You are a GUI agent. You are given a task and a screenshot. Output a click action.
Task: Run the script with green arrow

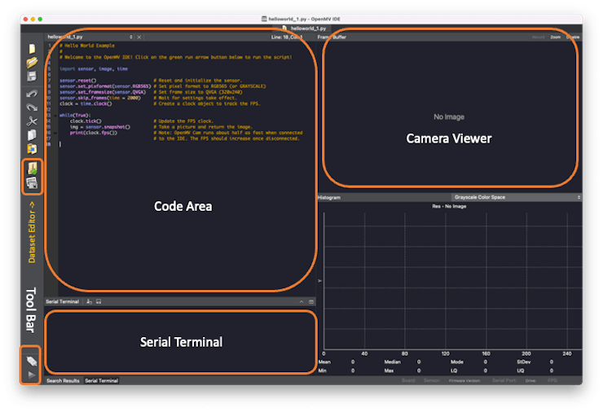[x=32, y=375]
